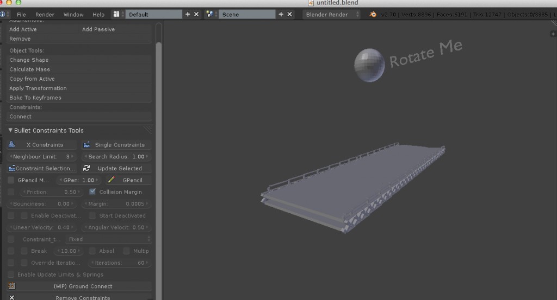Open the Render menu
Screen dimensions: 557x300
coord(45,14)
